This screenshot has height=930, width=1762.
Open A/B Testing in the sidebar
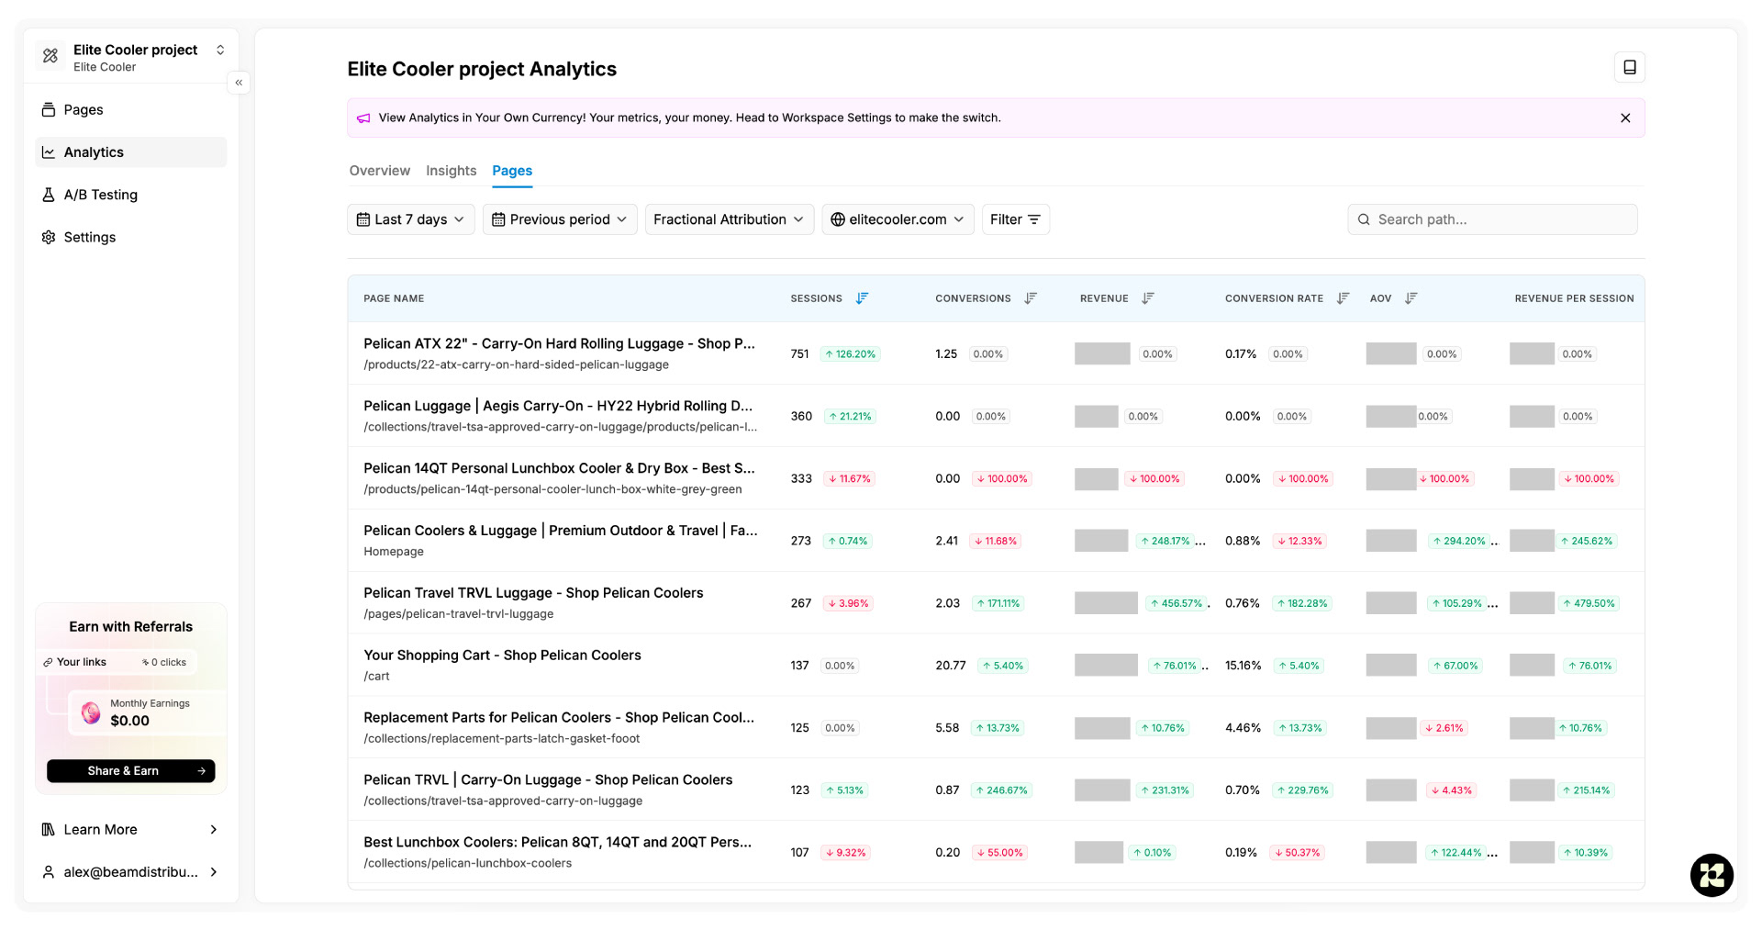100,195
